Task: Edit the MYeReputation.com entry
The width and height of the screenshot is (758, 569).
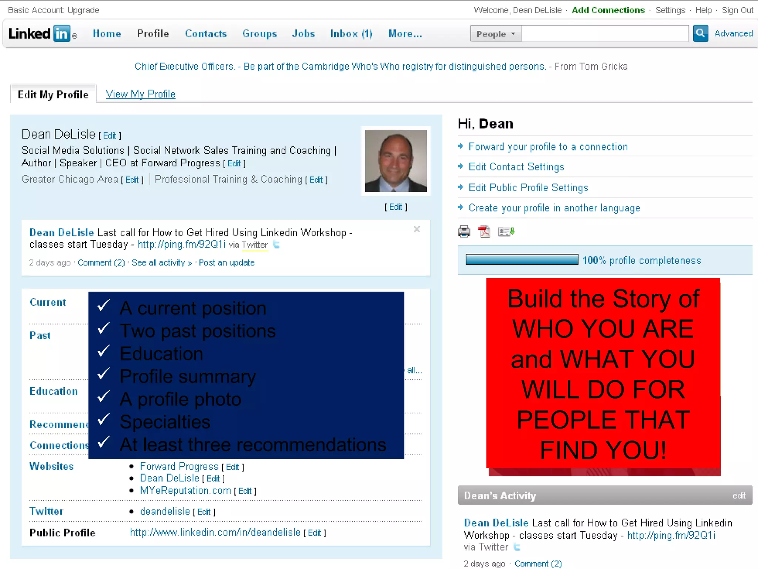Action: (x=245, y=491)
